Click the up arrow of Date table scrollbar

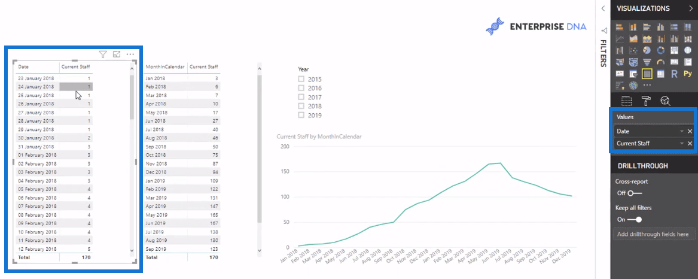pyautogui.click(x=132, y=68)
